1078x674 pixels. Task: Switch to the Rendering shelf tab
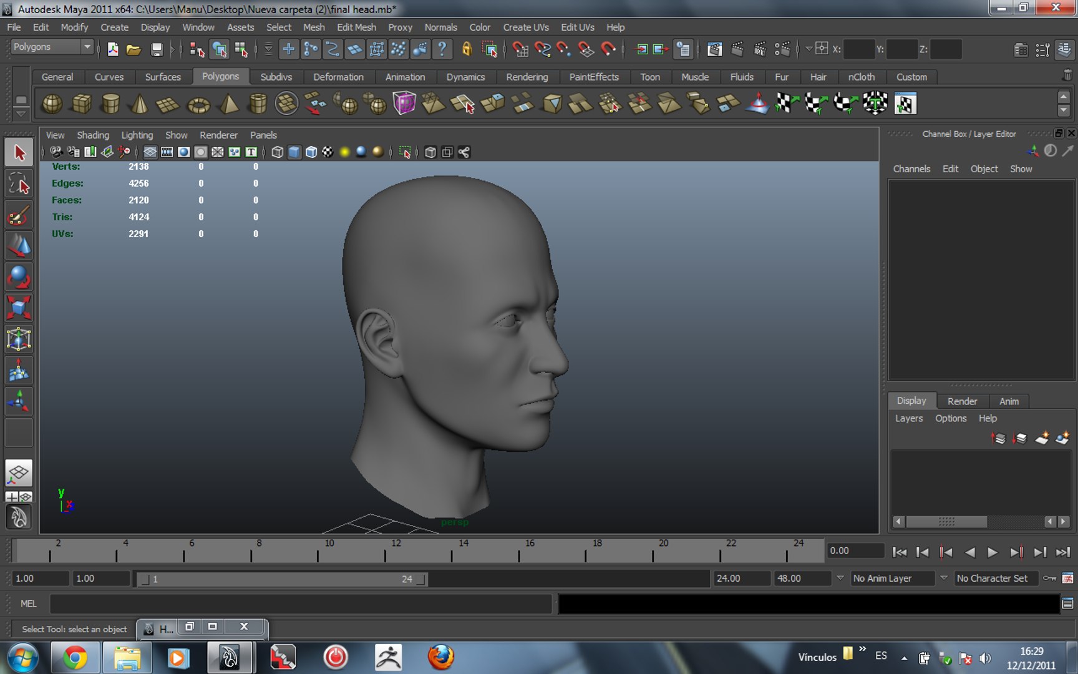click(x=527, y=77)
